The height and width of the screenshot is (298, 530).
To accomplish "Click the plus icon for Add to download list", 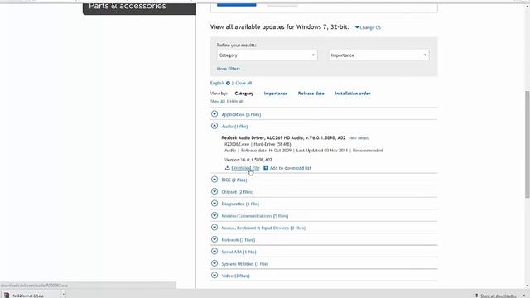I will pos(266,168).
